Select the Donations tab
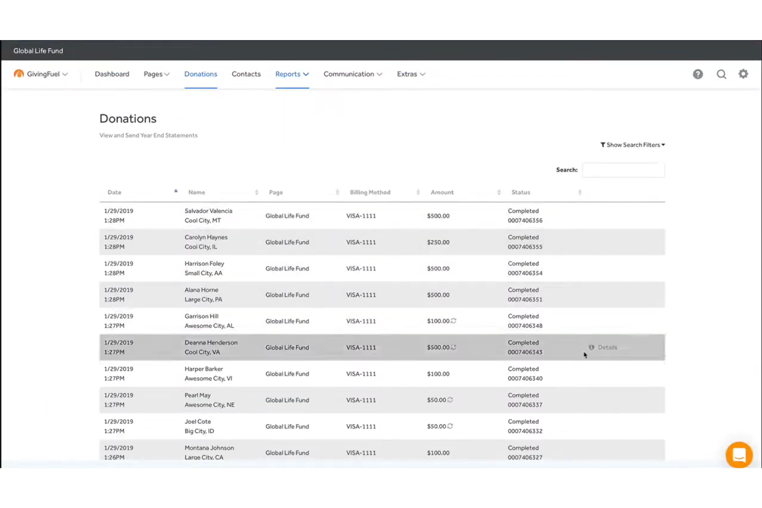This screenshot has width=762, height=508. point(201,74)
